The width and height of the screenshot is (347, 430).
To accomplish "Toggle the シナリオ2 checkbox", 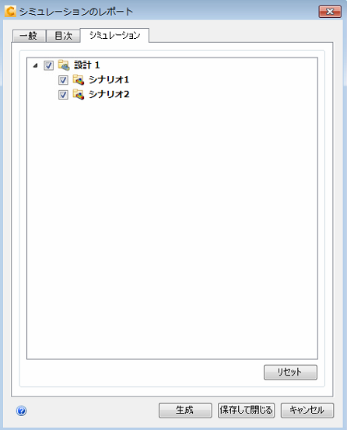I will 63,95.
